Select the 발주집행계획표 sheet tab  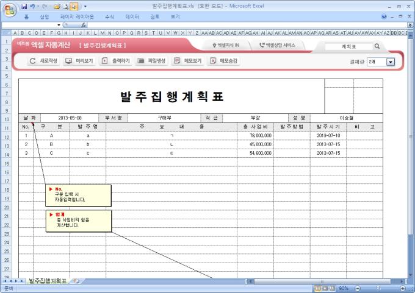tap(48, 281)
